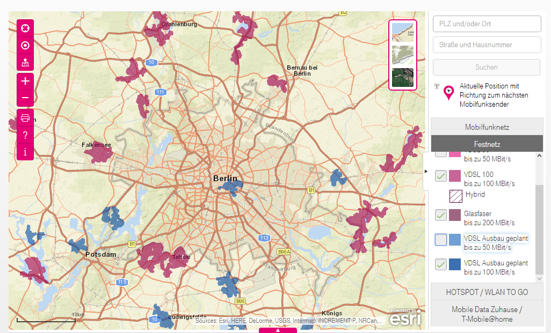Click the Hybrid label

click(x=475, y=195)
